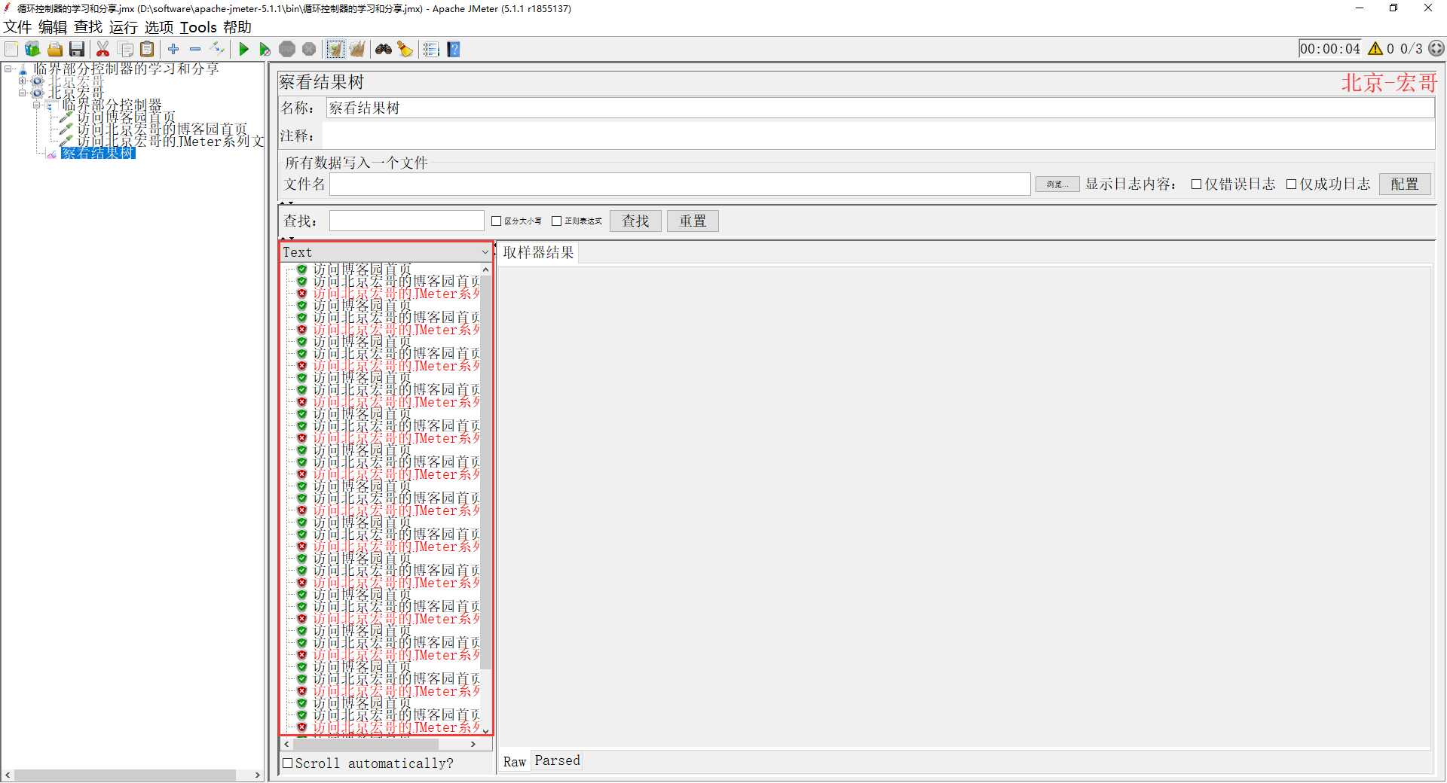Collapse the active 北京宏哥 thread group
Screen dimensions: 1447x783
coord(22,93)
